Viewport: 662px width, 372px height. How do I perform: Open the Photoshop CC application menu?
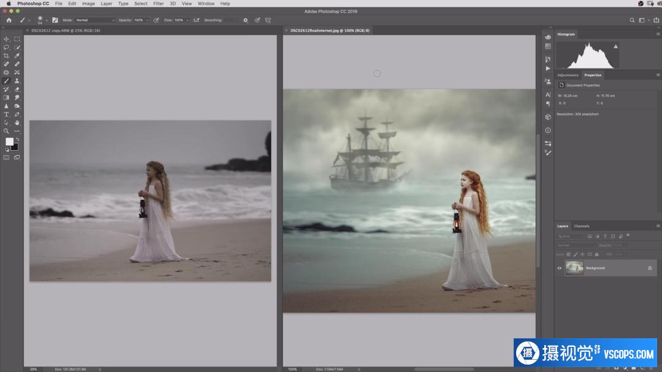pos(33,4)
